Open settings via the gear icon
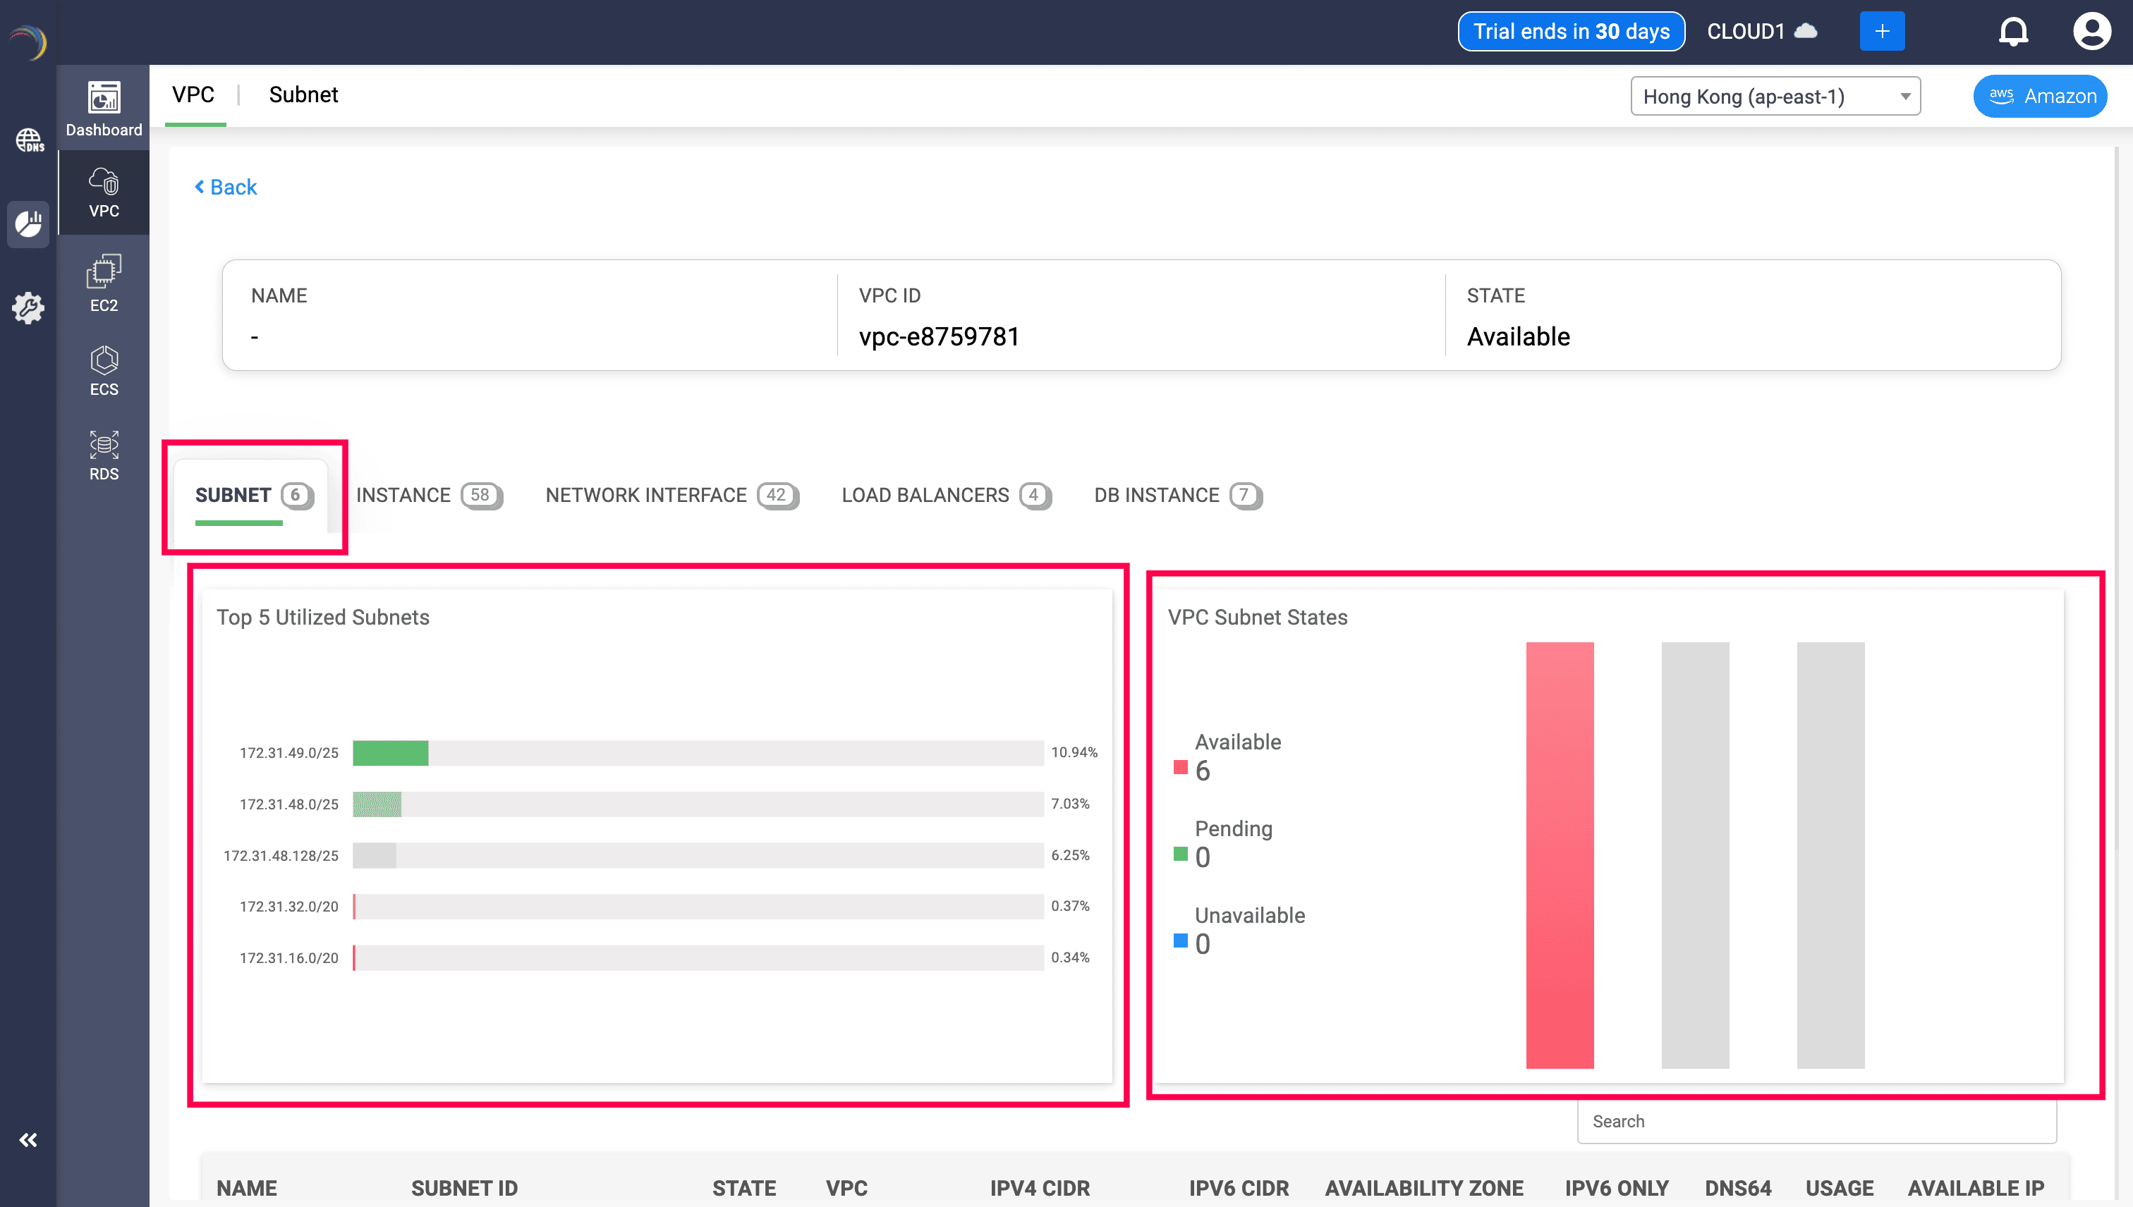The width and height of the screenshot is (2133, 1207). 28,307
